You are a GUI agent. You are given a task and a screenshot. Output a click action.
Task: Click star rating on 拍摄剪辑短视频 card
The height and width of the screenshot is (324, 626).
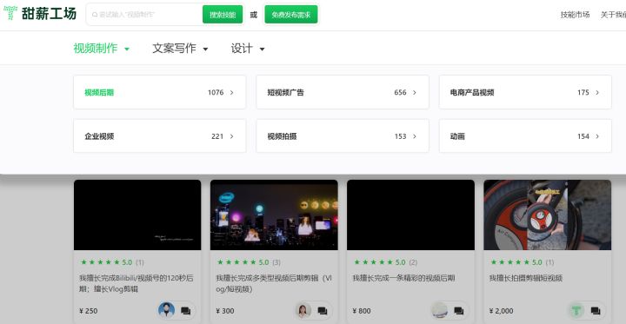coord(510,262)
